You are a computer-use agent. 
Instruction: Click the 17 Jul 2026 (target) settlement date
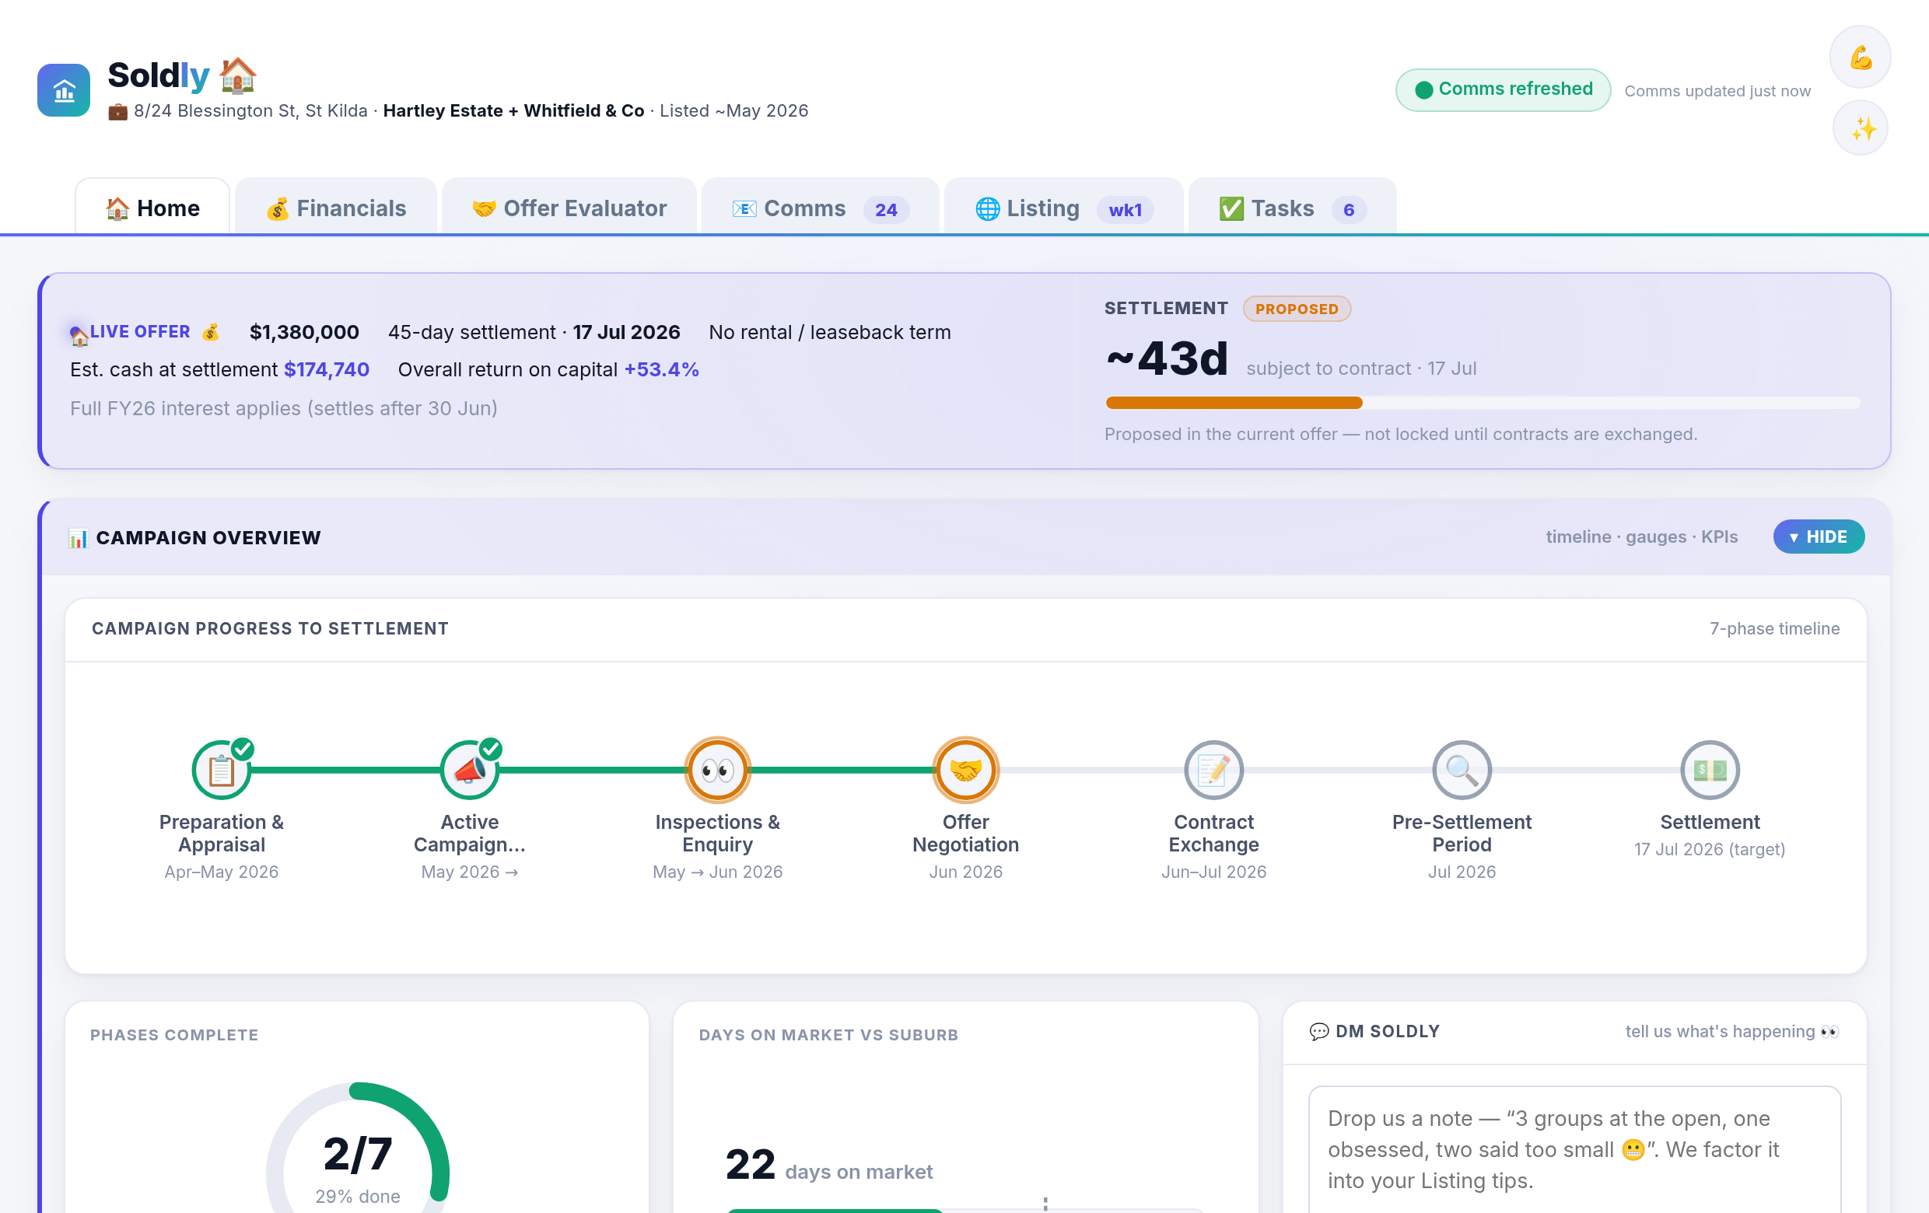[x=1710, y=848]
